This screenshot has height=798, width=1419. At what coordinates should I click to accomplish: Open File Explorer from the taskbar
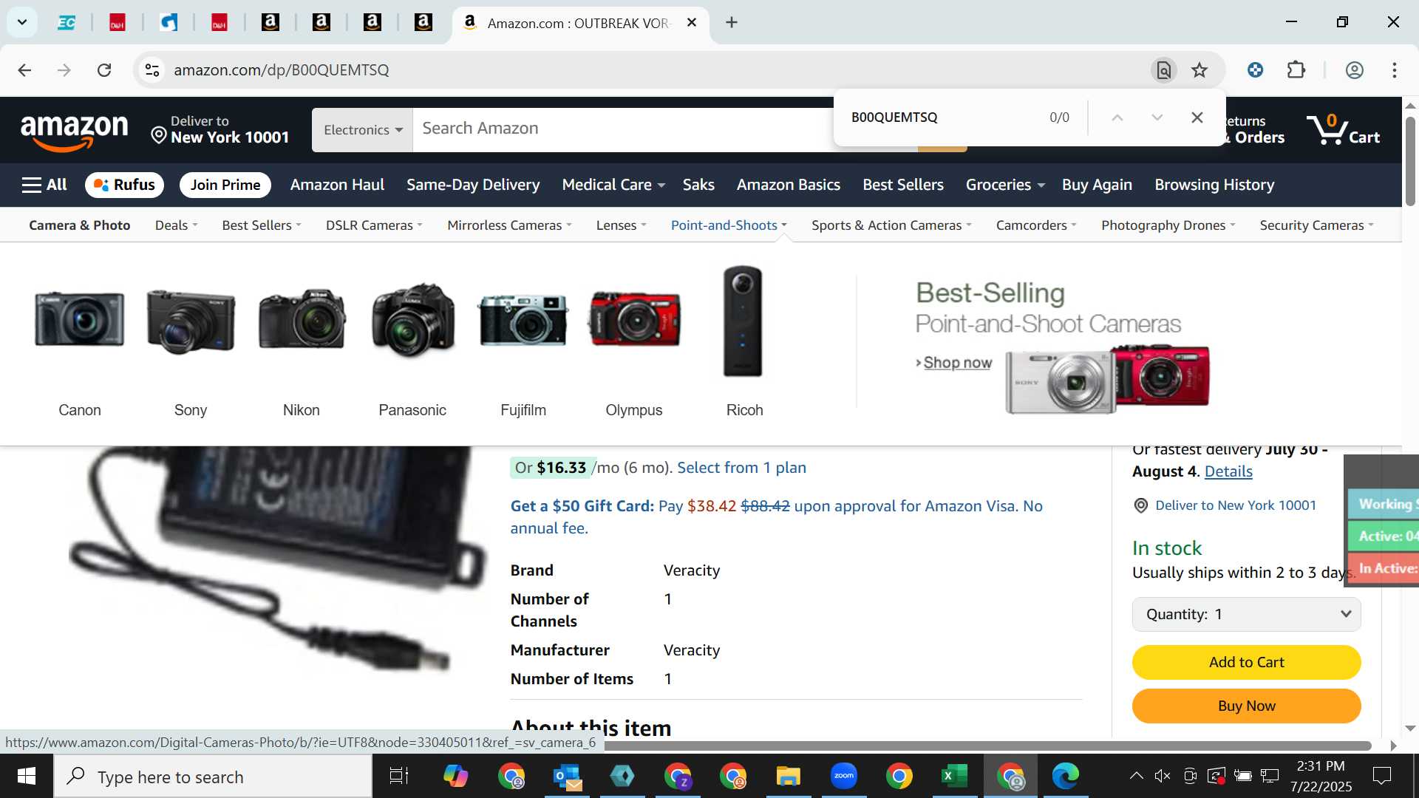point(788,777)
